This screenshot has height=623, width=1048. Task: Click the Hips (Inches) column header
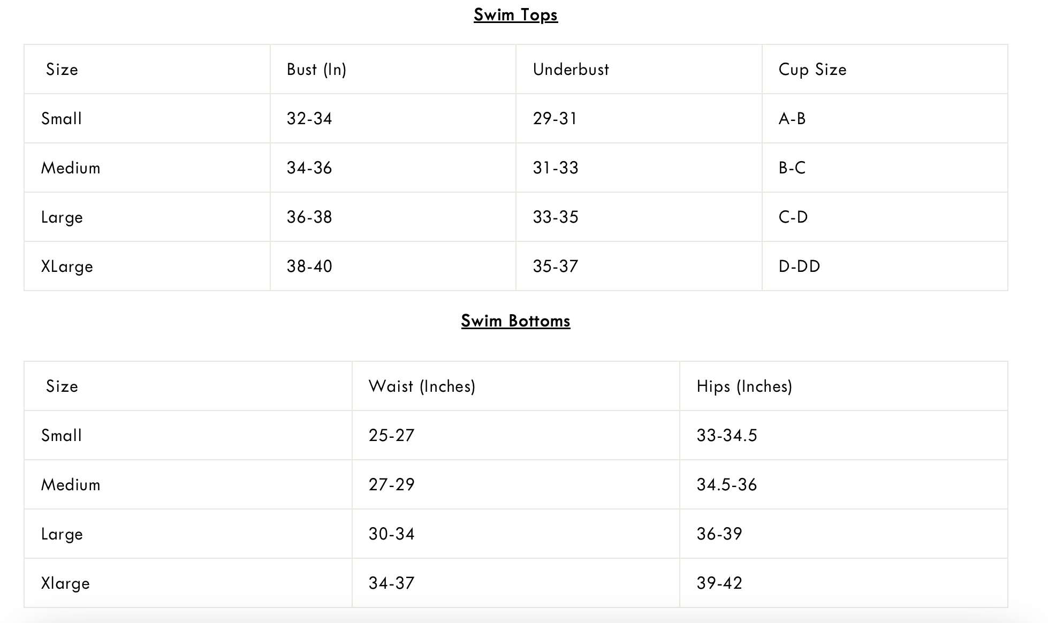[x=744, y=386]
